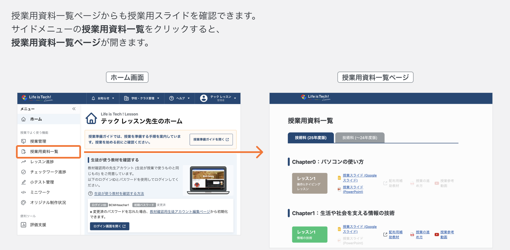This screenshot has height=250, width=510.
Task: Click the code brackets icon for ミニワーク
Action: 24,192
